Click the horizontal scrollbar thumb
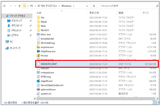160x106 pixels. [96, 99]
